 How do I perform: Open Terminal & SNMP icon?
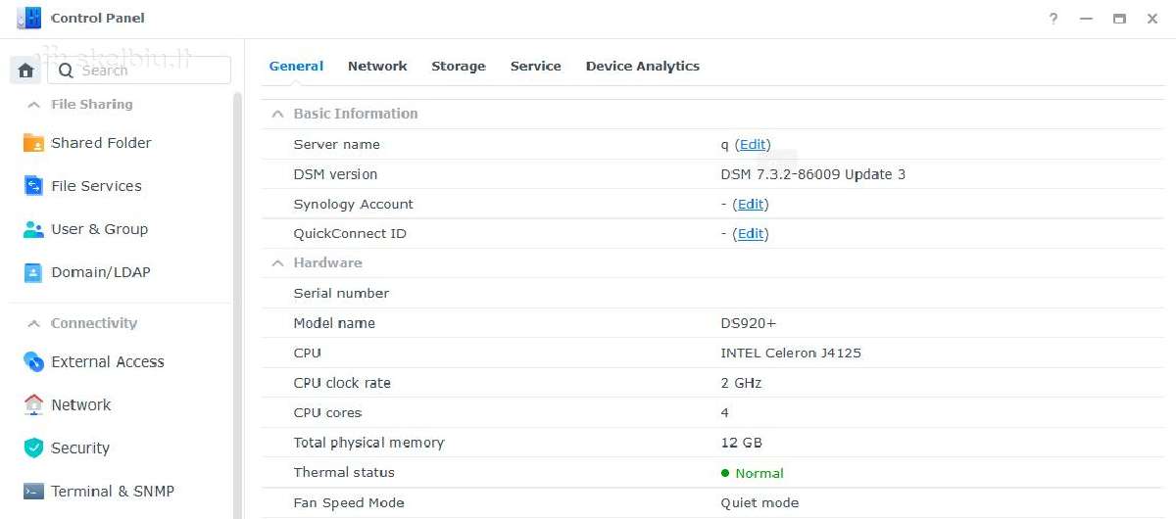pos(33,491)
